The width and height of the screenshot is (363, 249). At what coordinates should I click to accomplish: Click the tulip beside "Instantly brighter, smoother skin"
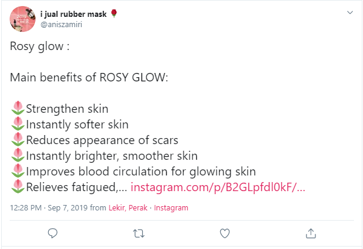tap(17, 156)
